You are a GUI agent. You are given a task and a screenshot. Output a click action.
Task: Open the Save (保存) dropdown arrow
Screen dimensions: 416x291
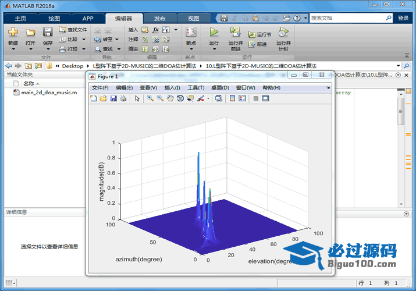[x=48, y=49]
